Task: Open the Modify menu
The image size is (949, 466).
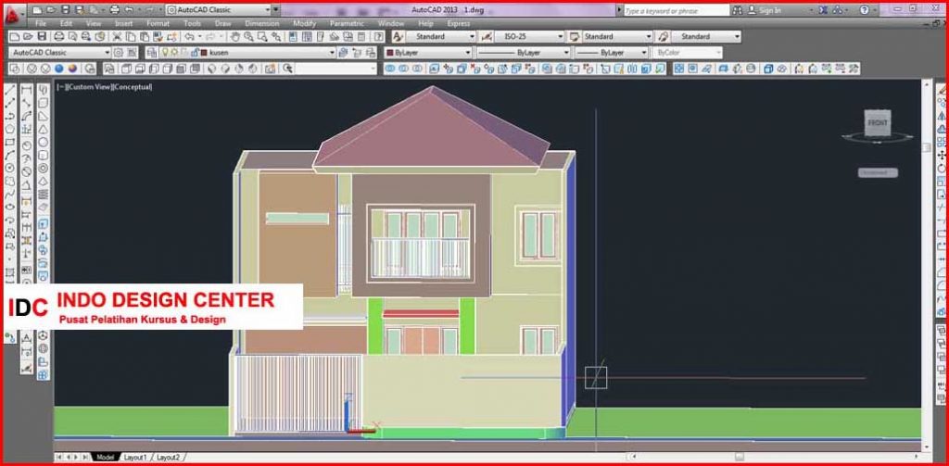Action: [x=304, y=23]
